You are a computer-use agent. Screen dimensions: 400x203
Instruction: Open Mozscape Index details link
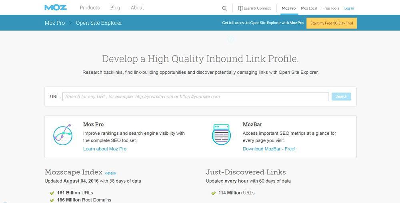[x=110, y=173]
